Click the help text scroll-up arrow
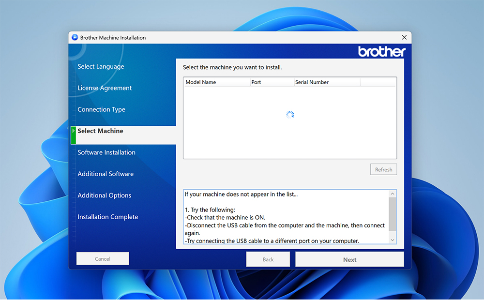This screenshot has width=484, height=300. pyautogui.click(x=393, y=194)
